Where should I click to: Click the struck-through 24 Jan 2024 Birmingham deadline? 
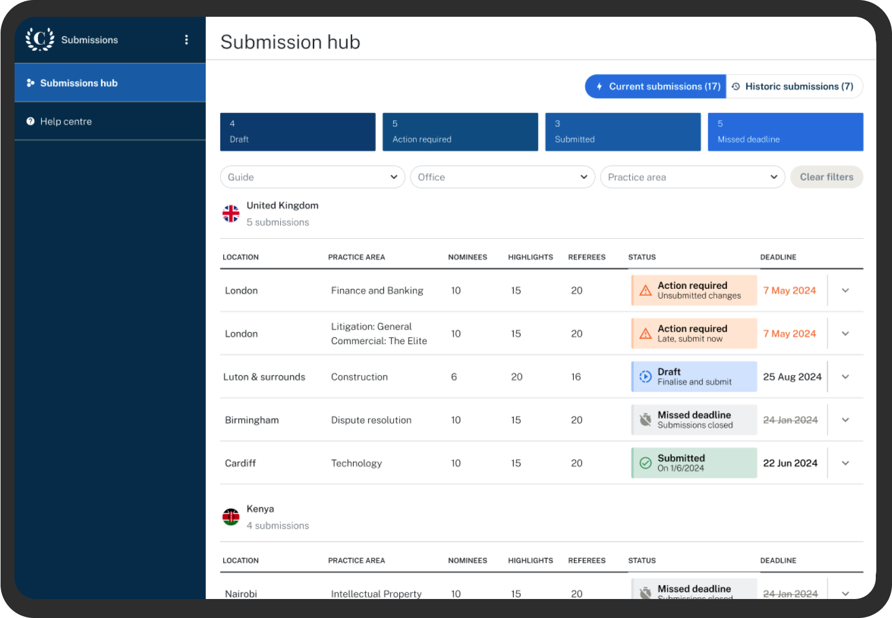790,420
